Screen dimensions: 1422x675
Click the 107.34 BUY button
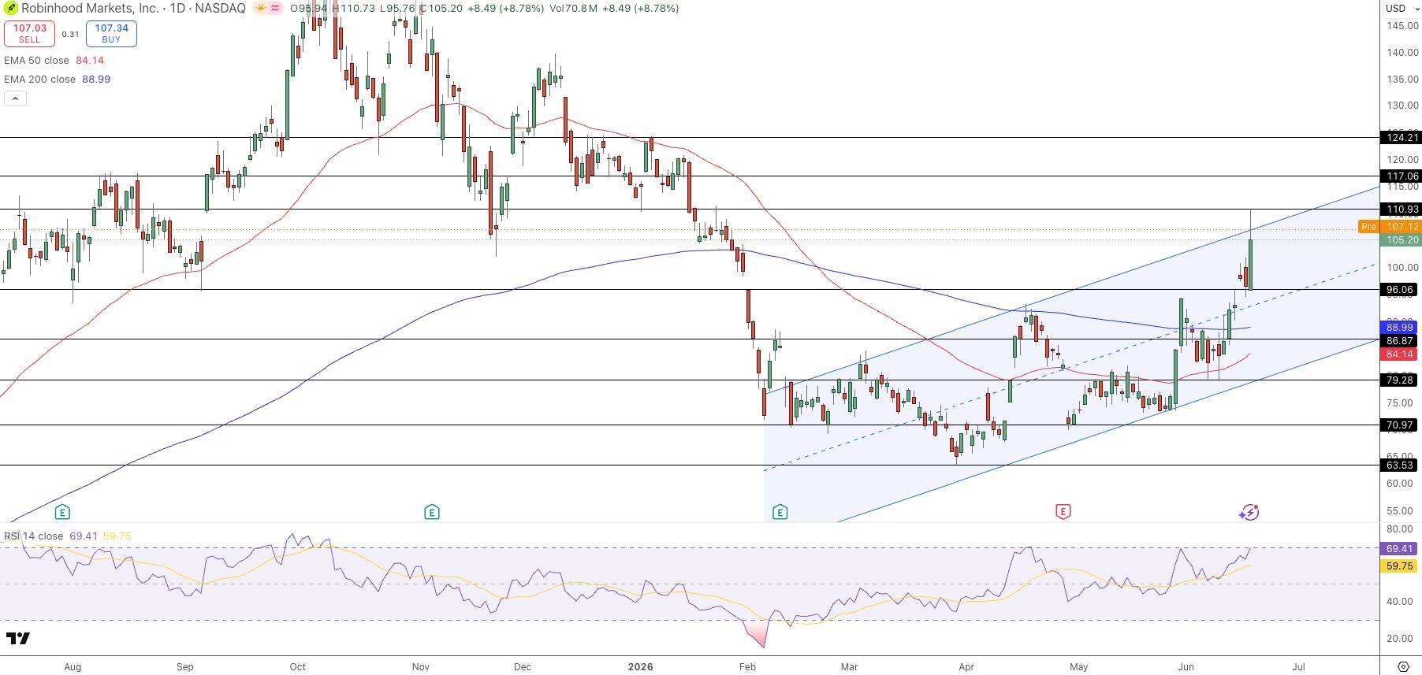(x=111, y=34)
